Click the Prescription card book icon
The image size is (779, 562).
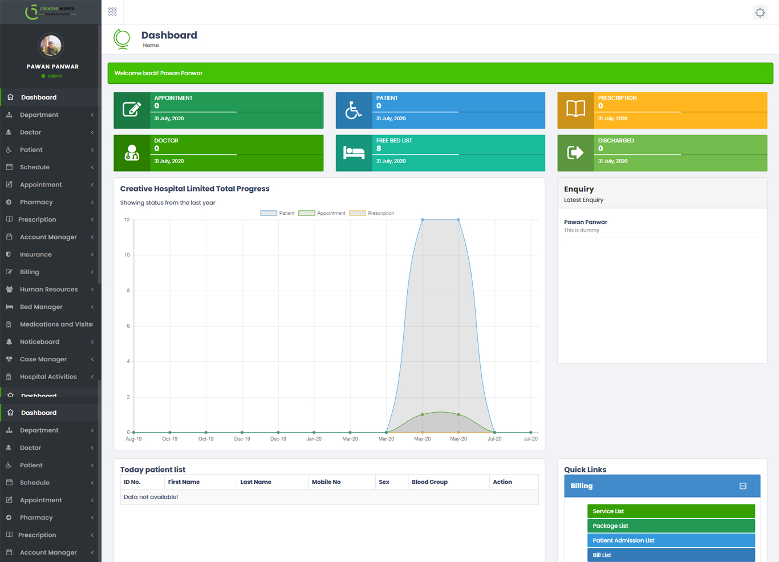575,109
